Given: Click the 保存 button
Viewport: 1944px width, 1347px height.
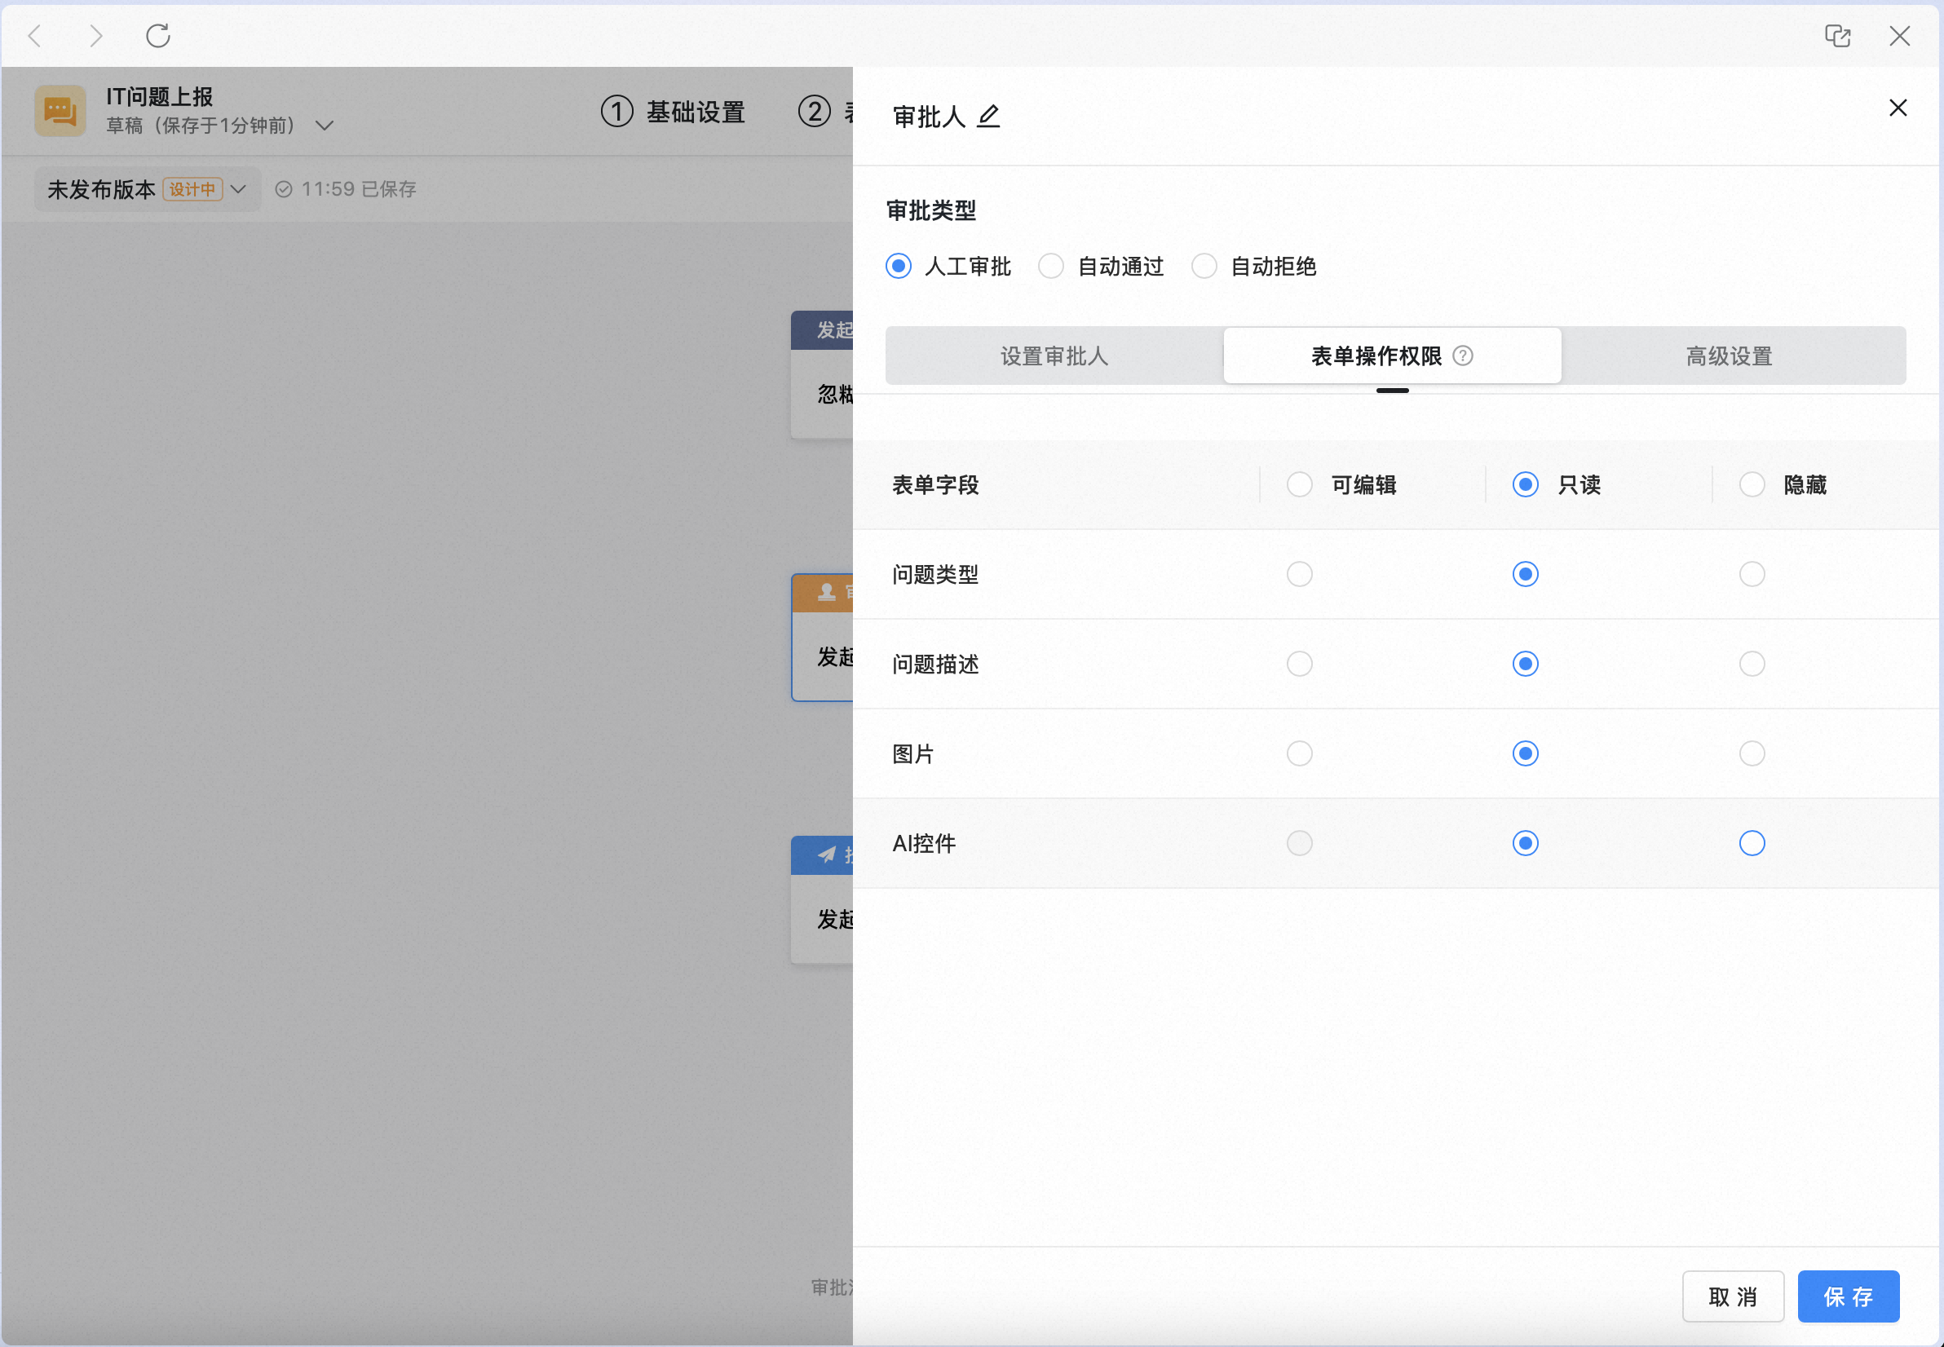Looking at the screenshot, I should [x=1848, y=1296].
